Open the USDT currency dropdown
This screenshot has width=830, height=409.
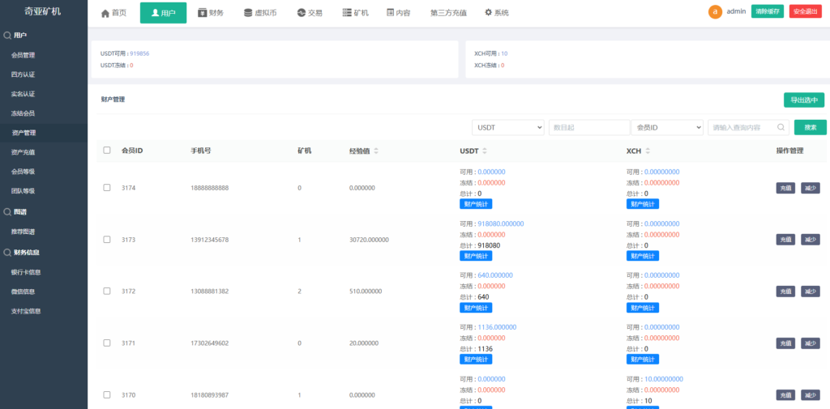click(508, 127)
